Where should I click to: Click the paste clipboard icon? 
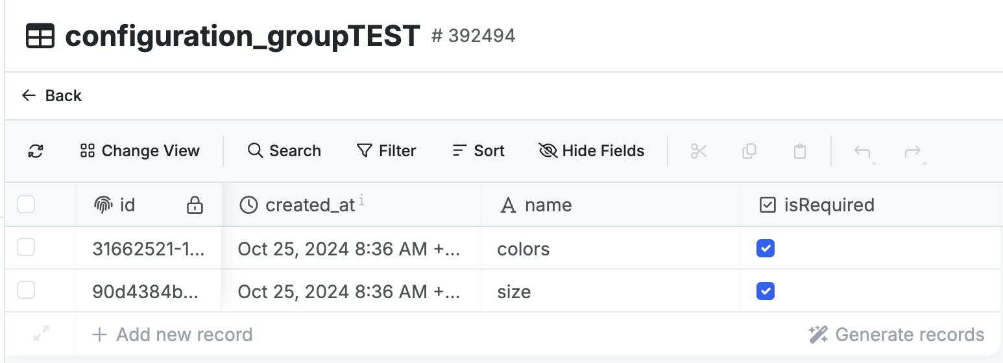click(x=800, y=151)
